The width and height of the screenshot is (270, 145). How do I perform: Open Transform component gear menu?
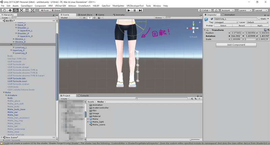268,30
